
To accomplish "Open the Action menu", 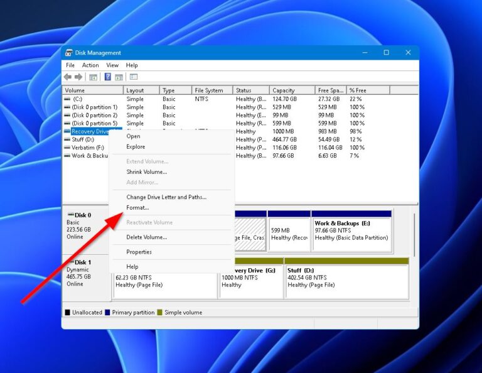I will coord(90,65).
